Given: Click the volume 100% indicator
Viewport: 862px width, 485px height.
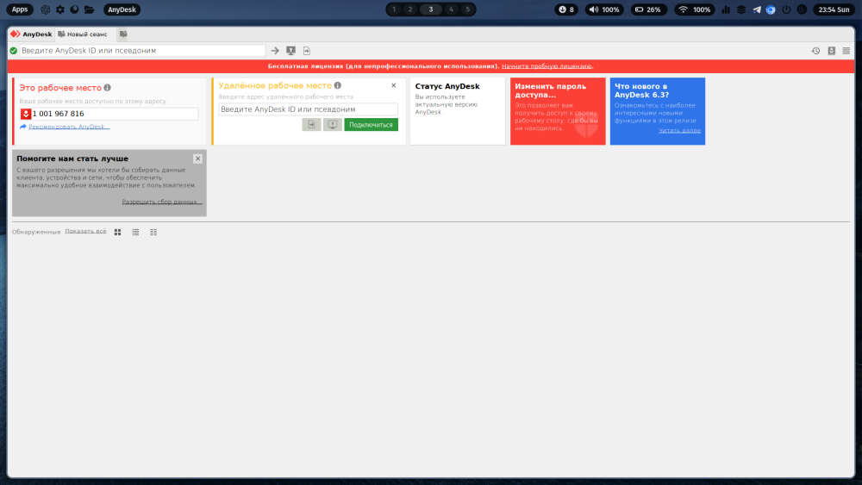Looking at the screenshot, I should point(604,9).
